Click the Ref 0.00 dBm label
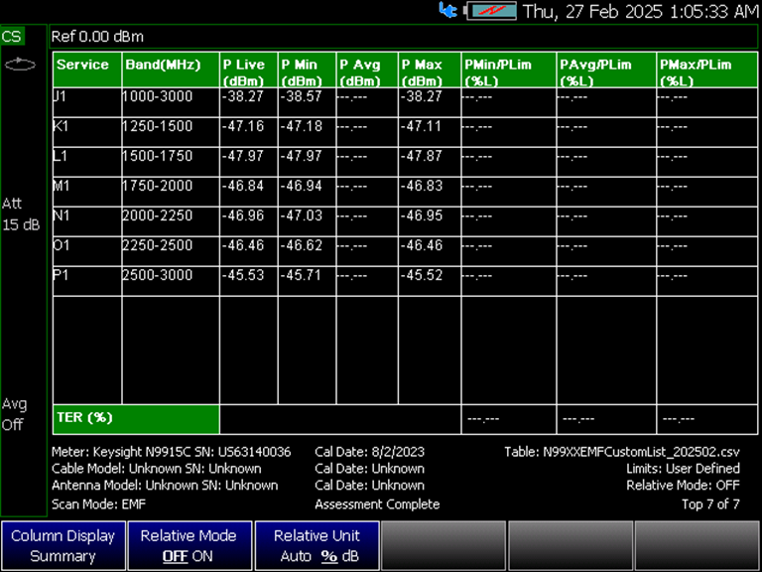Viewport: 762px width, 572px height. point(97,37)
